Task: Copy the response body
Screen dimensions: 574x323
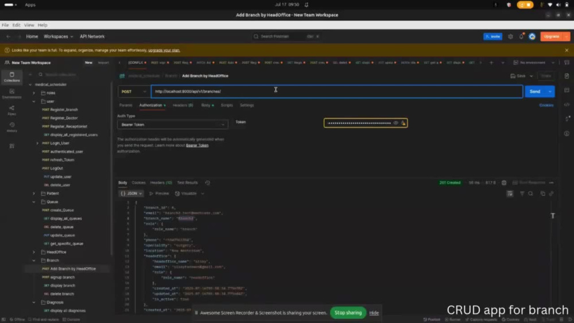Action: pos(542,193)
